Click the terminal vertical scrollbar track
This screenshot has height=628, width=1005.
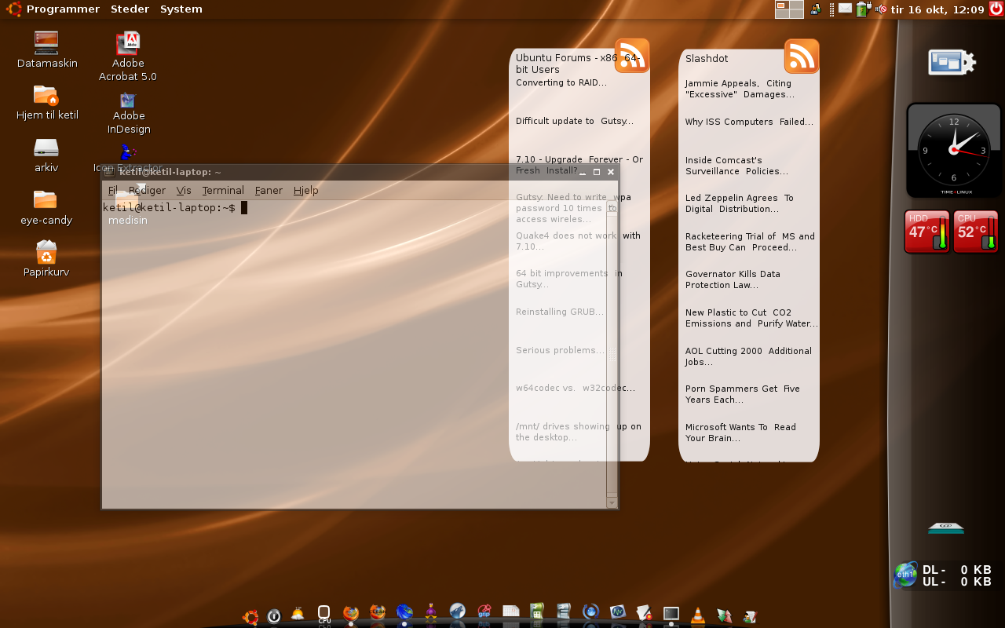(612, 353)
